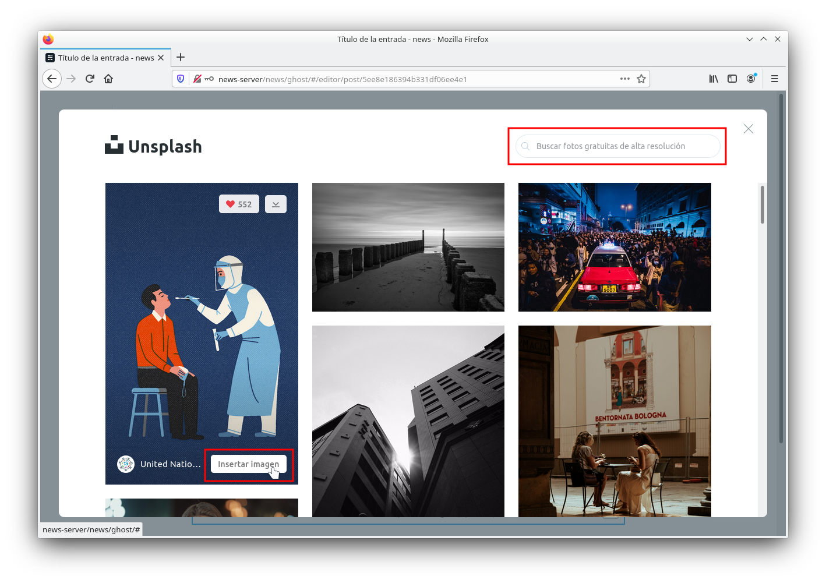
Task: Open the page actions three-dot menu
Action: [x=625, y=79]
